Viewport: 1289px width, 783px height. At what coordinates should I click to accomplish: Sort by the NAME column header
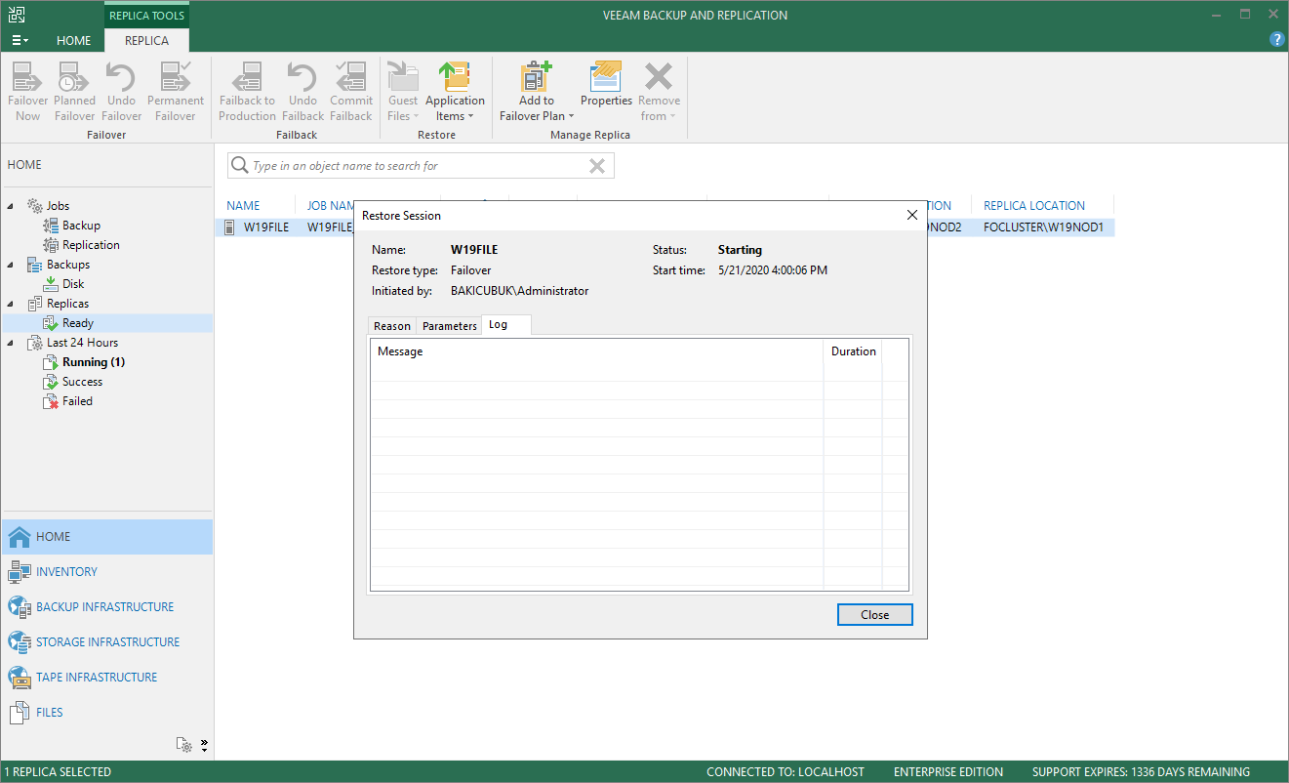click(x=243, y=206)
